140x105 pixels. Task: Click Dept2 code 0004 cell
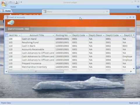tap(113, 60)
